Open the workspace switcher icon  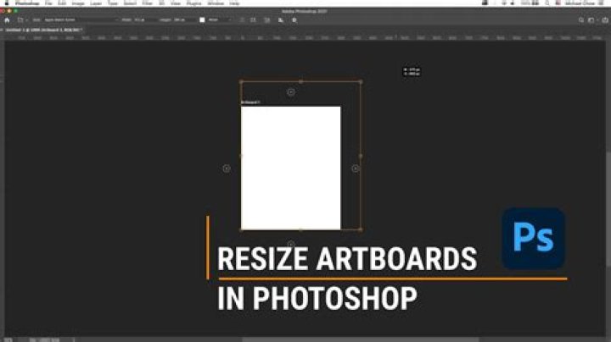[x=592, y=19]
